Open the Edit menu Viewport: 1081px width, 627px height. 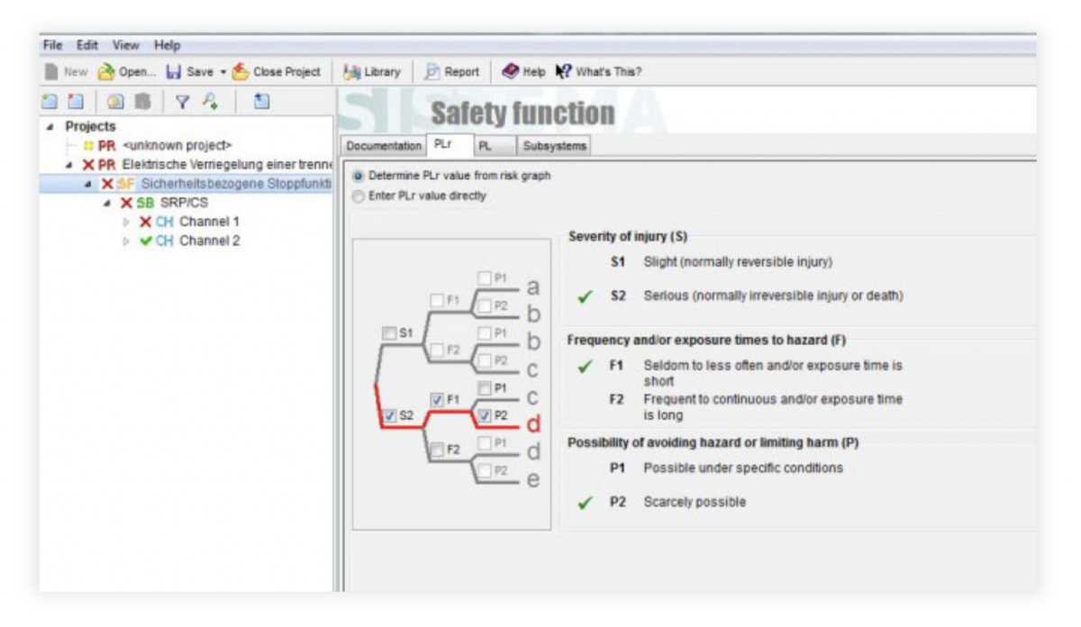tap(87, 45)
